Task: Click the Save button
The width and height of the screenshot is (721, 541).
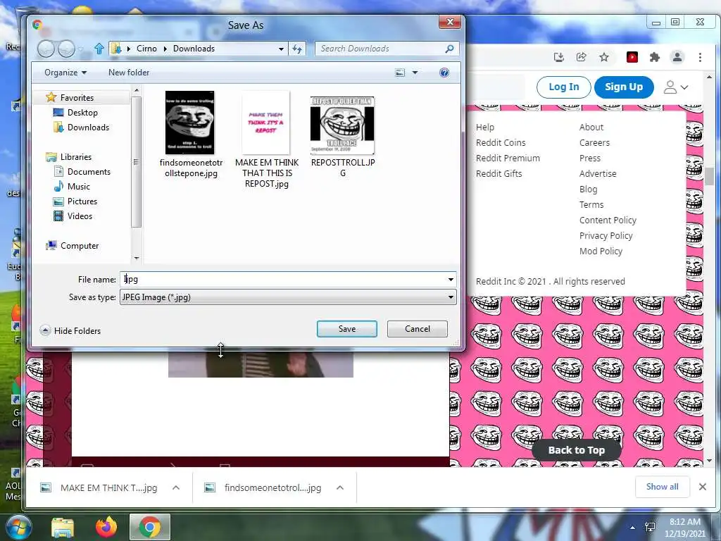Action: point(346,329)
